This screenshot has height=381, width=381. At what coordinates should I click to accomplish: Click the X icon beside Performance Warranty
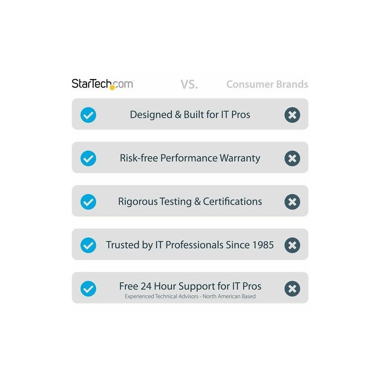(x=292, y=158)
